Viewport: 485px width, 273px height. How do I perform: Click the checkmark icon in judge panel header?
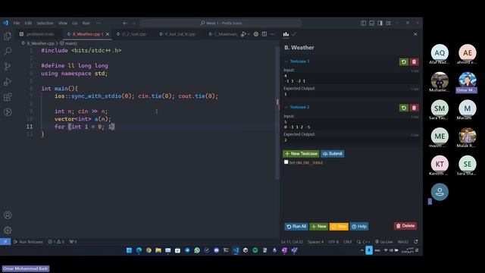[x=294, y=34]
